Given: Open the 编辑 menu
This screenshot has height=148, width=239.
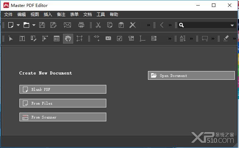Looking at the screenshot, I should [22, 15].
